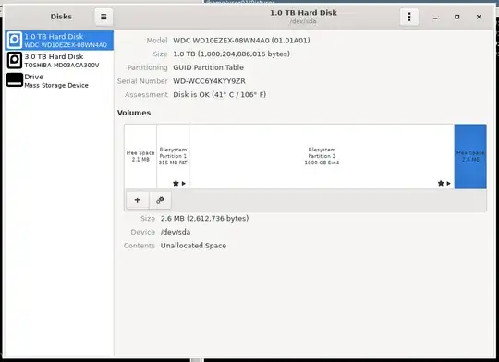Maximize the Disks window
The image size is (499, 362).
pos(457,17)
